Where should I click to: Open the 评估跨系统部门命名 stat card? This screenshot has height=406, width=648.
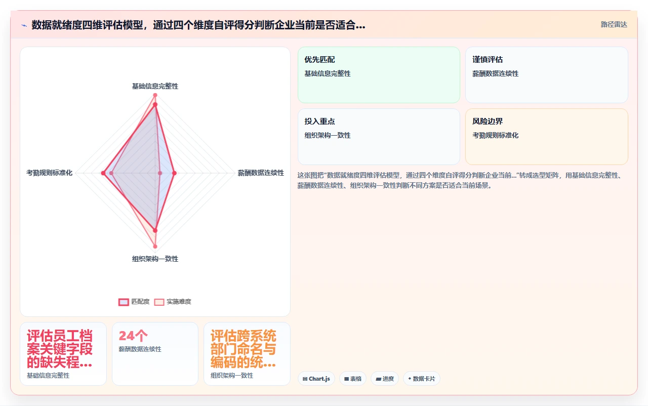pyautogui.click(x=247, y=354)
